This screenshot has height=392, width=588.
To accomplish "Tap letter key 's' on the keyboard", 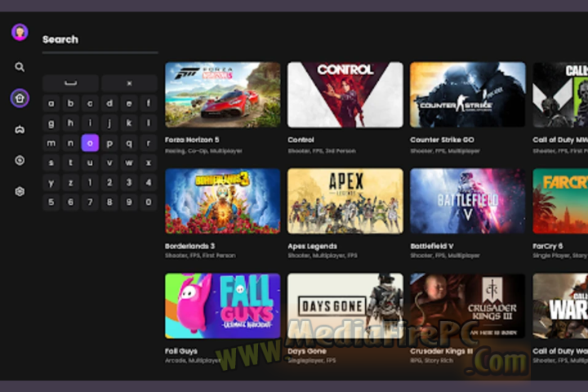I will pyautogui.click(x=51, y=163).
